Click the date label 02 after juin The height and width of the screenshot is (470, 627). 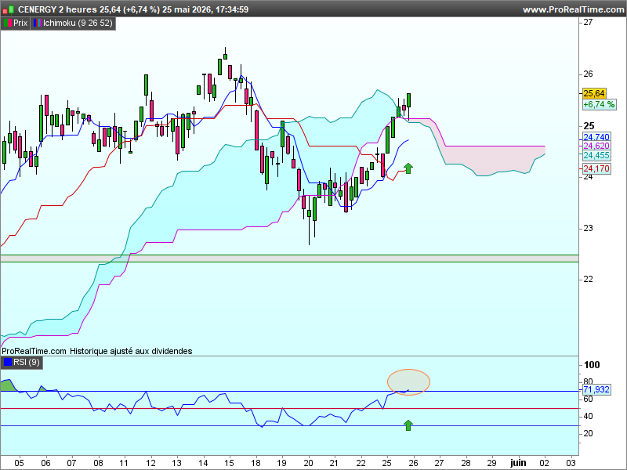coord(545,463)
